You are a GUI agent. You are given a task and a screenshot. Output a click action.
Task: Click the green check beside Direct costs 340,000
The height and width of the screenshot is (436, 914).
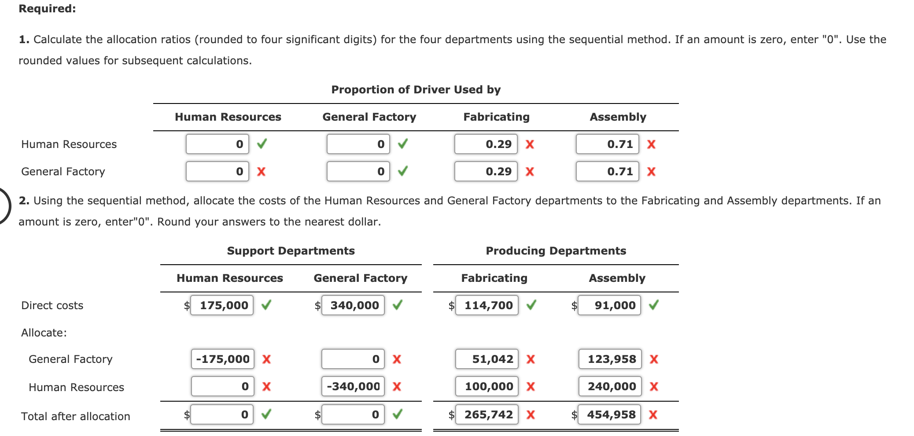(x=398, y=305)
